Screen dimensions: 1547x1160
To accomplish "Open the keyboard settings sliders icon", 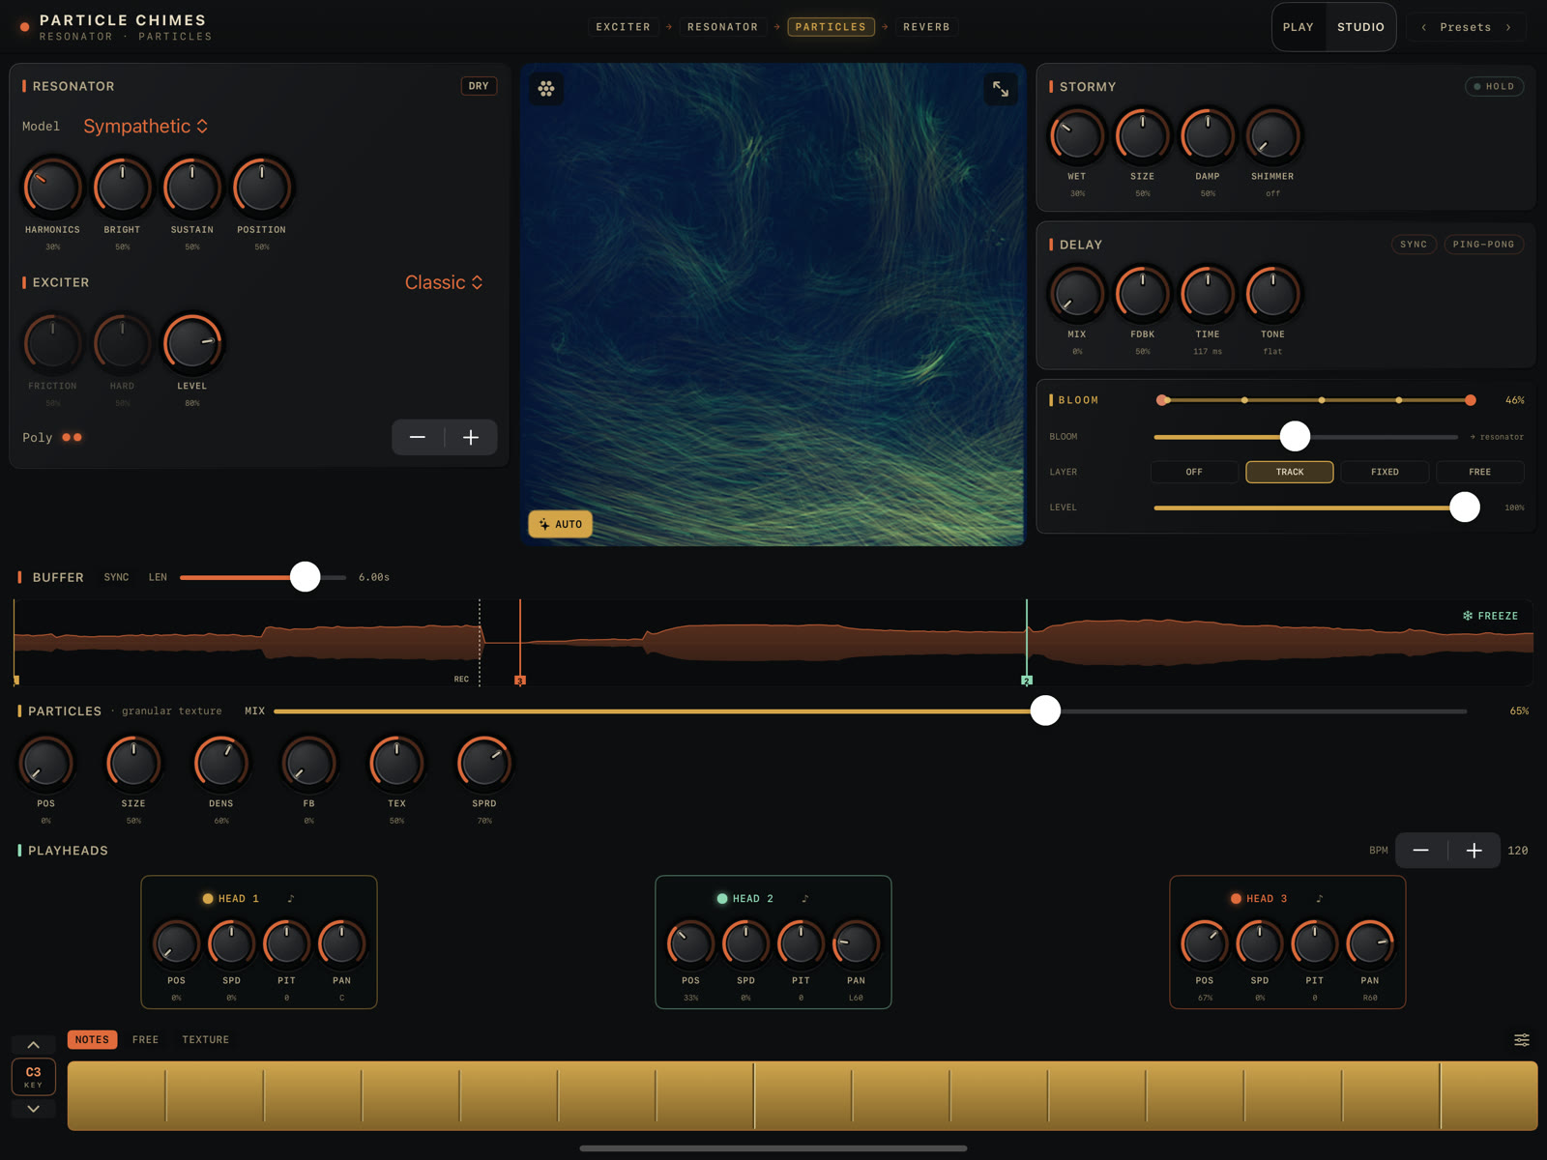I will [x=1521, y=1040].
